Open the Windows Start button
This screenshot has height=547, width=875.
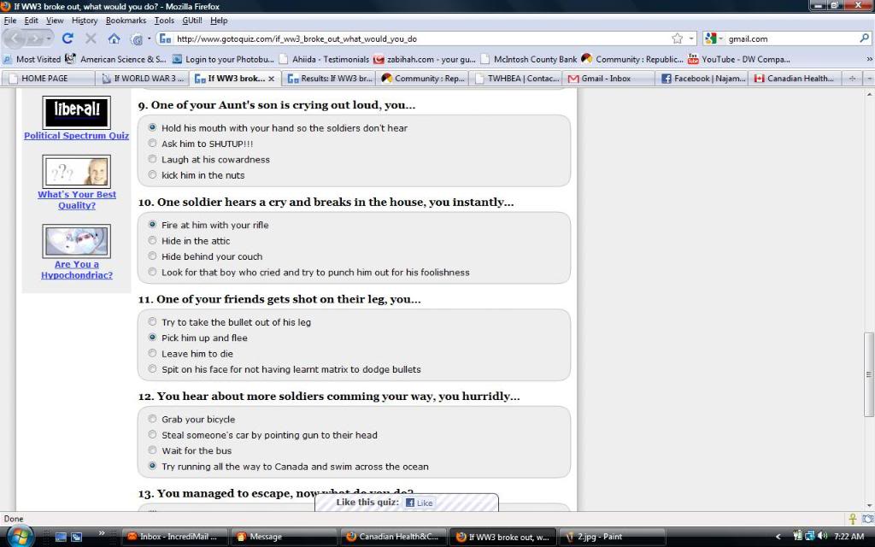pos(19,536)
